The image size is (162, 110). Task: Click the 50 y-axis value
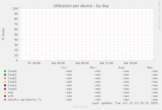(16, 34)
